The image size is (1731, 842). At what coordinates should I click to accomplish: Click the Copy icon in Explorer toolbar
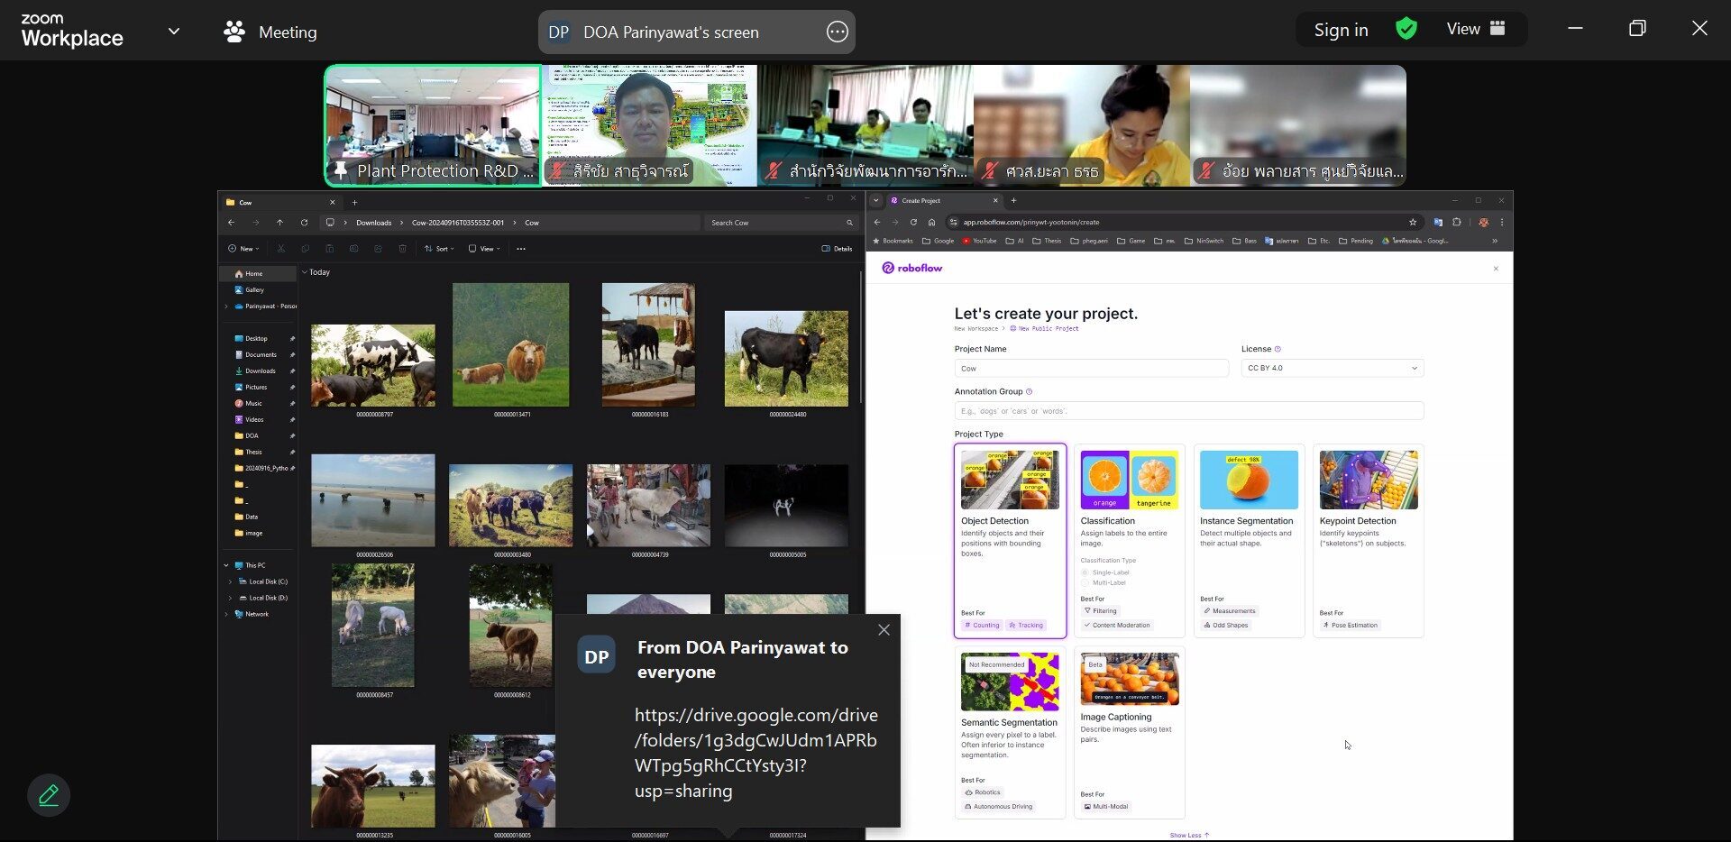click(305, 249)
